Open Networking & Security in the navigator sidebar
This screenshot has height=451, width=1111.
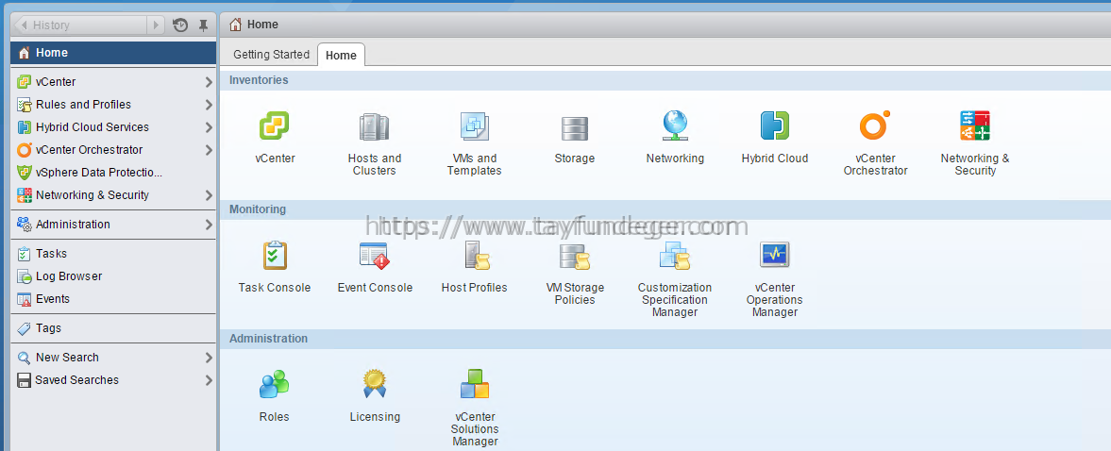click(113, 195)
